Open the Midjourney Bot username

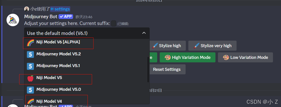pyautogui.click(x=41, y=16)
